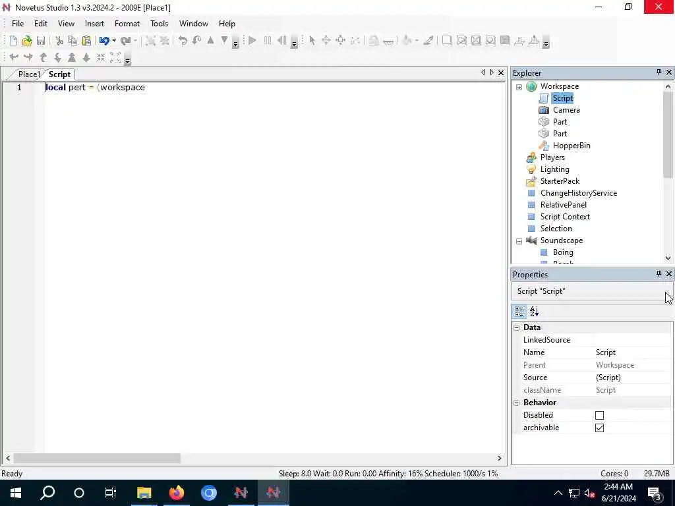Open the Window menu
675x506 pixels.
tap(194, 24)
